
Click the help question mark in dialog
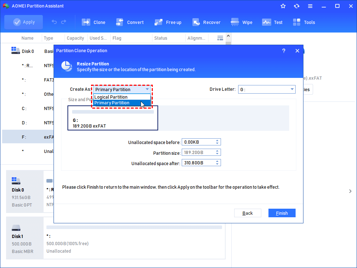(284, 51)
